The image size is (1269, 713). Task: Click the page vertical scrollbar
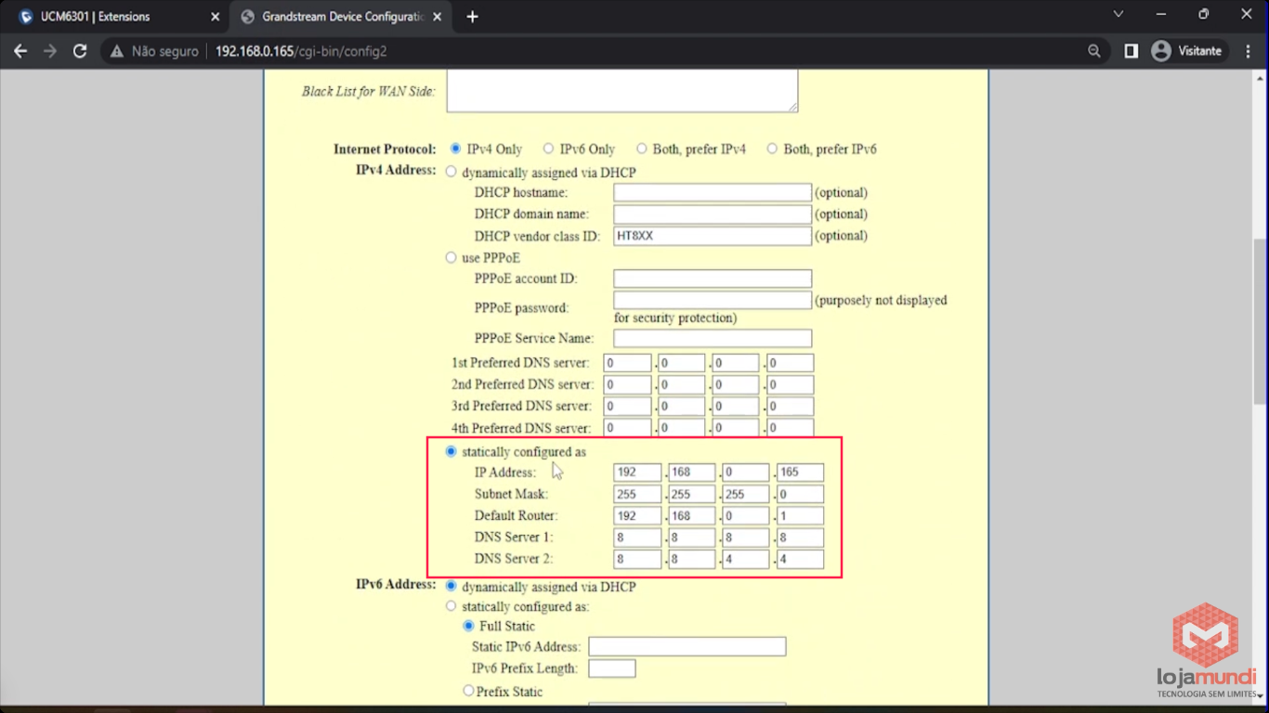(x=1260, y=320)
